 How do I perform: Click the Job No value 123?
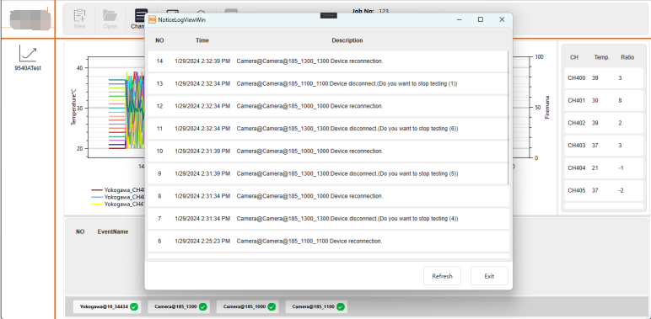click(384, 11)
